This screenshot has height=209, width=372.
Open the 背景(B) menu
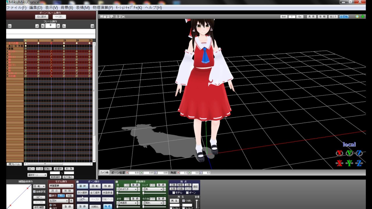pos(67,8)
